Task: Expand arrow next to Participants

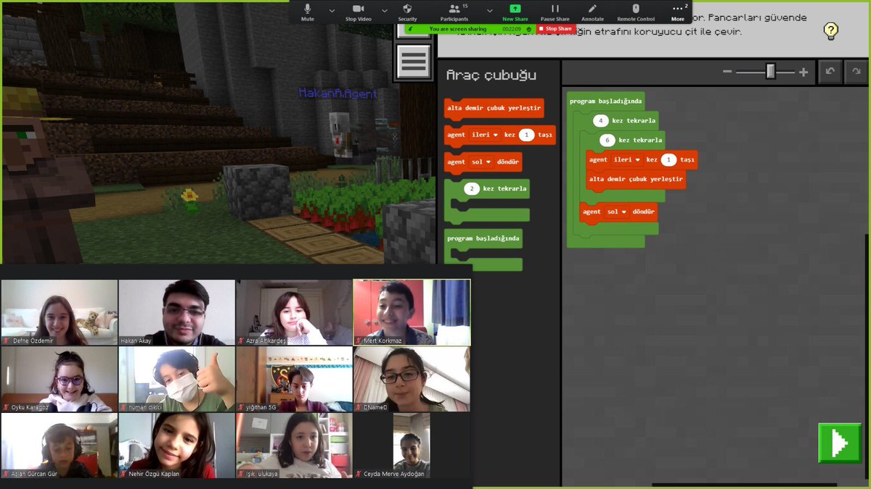Action: point(489,11)
